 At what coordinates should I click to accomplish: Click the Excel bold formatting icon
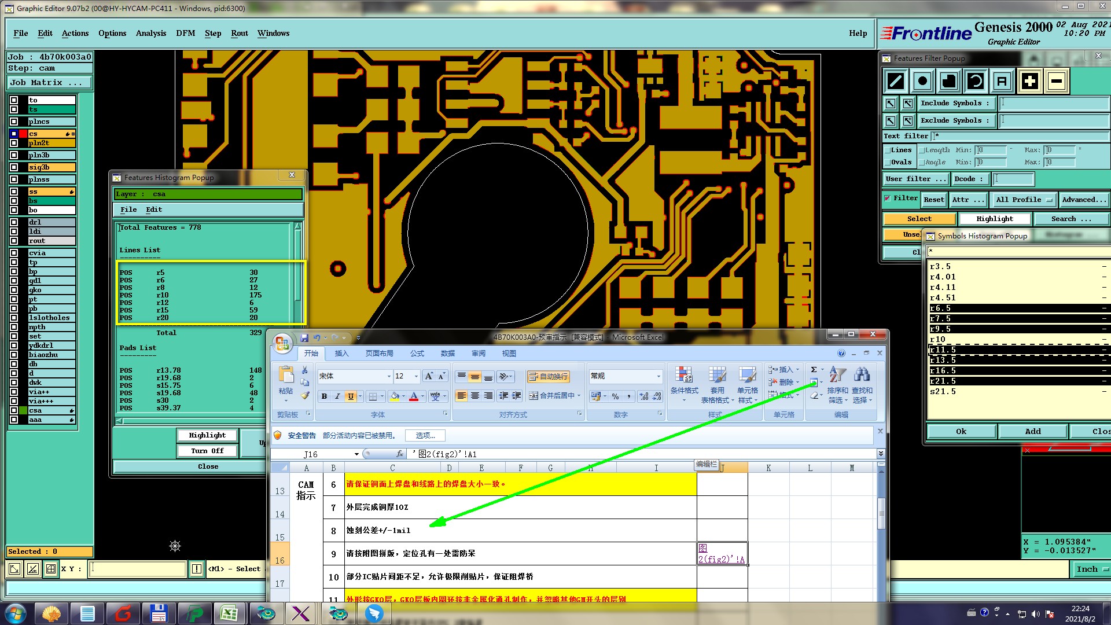[324, 396]
